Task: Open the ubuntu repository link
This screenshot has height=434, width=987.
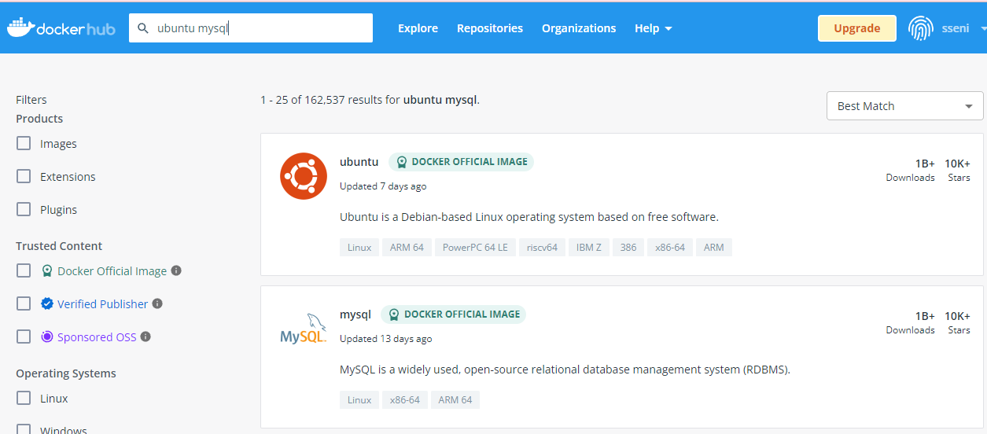Action: pyautogui.click(x=359, y=162)
